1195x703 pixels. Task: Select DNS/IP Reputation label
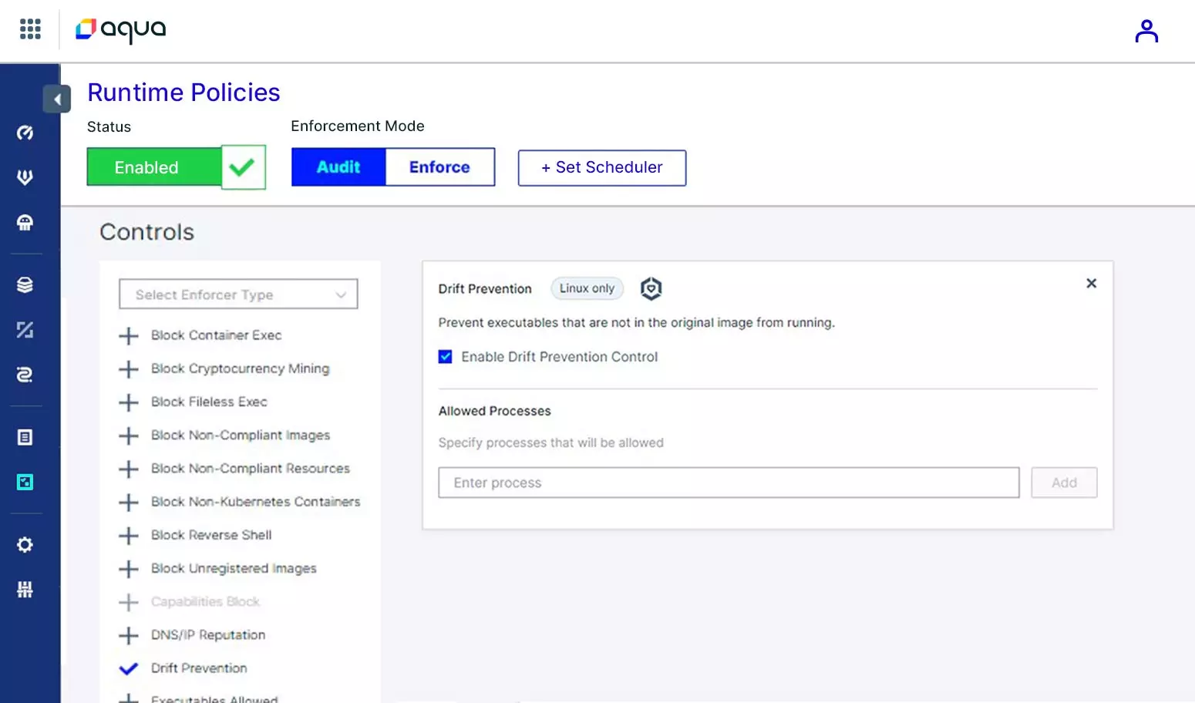coord(208,634)
